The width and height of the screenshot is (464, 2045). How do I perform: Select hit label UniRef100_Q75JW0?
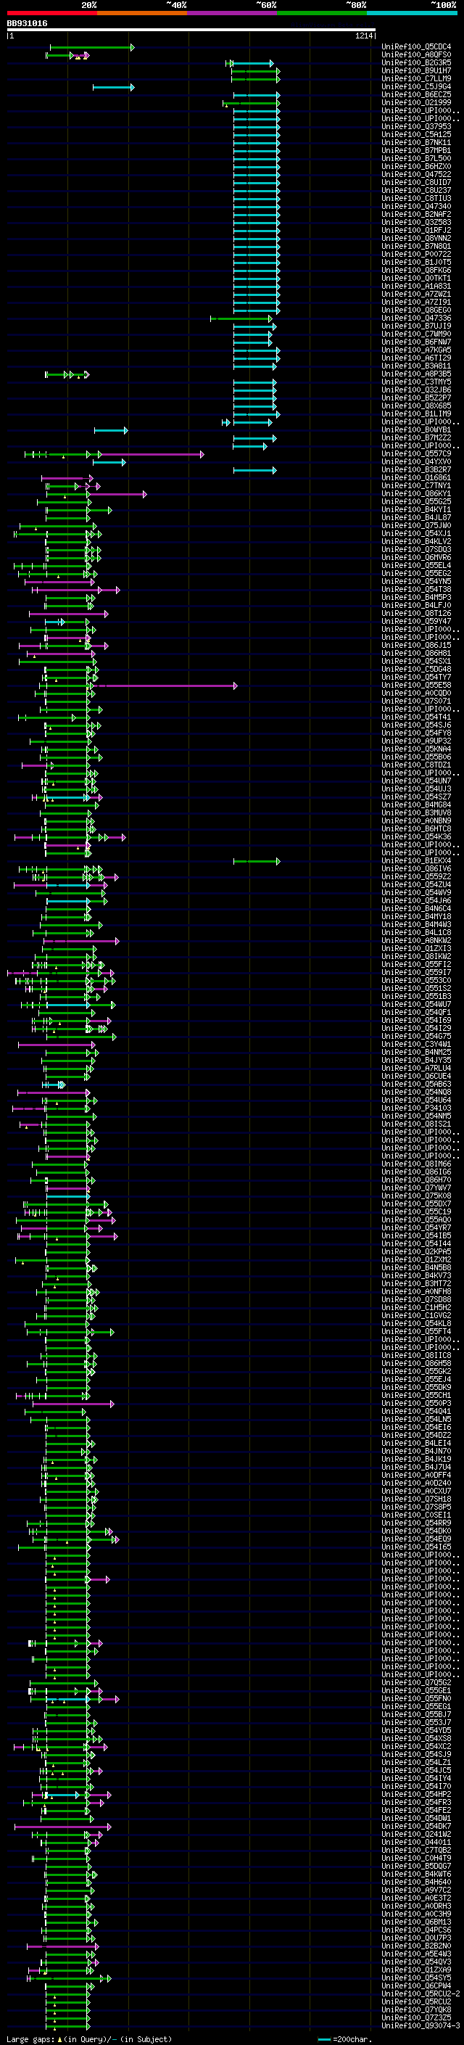pos(416,525)
